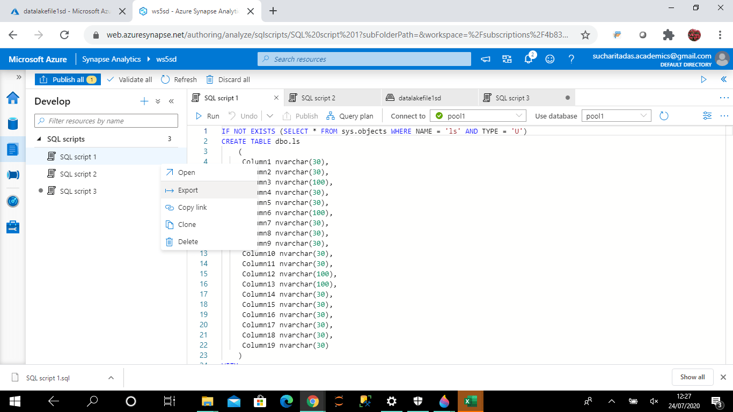Click the notifications bell icon
733x412 pixels.
click(529, 59)
